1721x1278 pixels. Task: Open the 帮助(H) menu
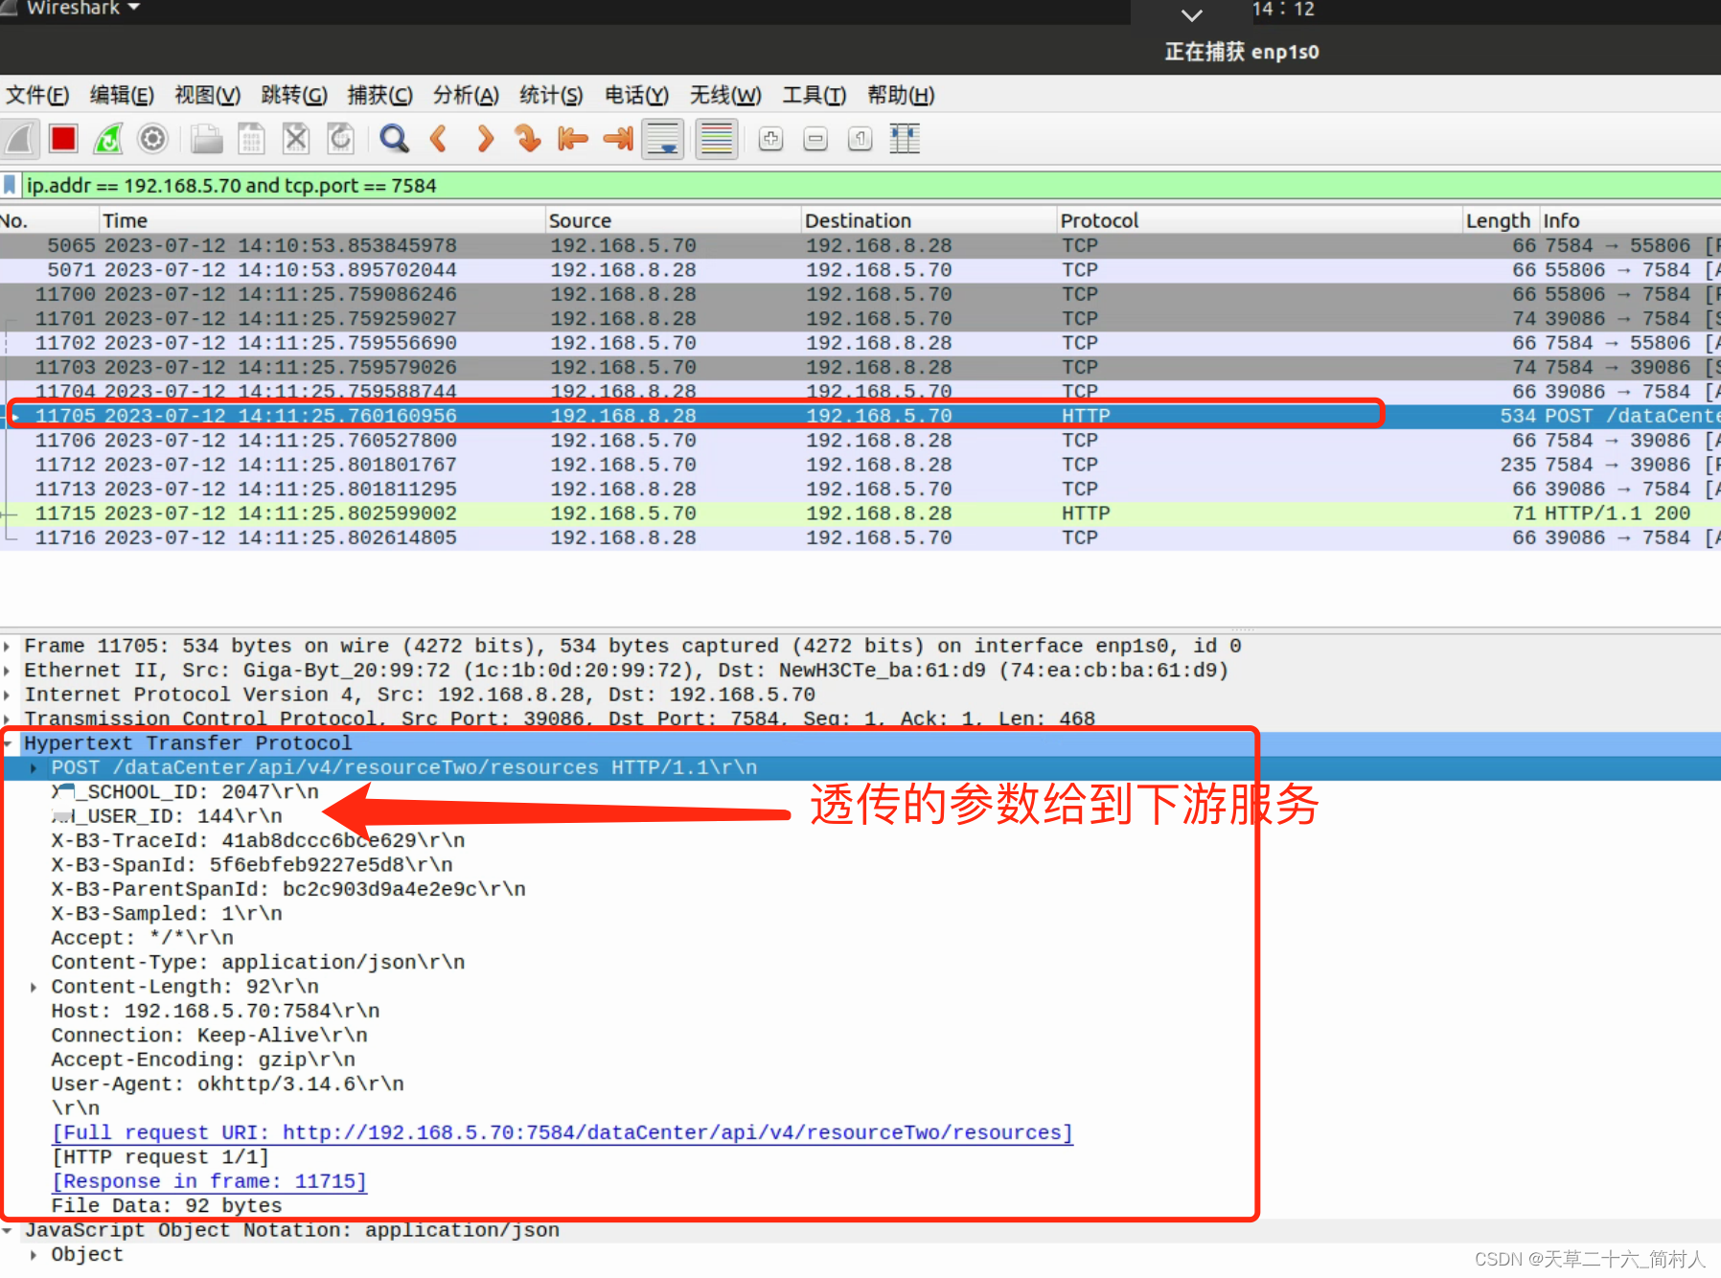tap(901, 95)
